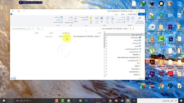Select Downloads in the navigation pane
Viewport: 184px width, 103px height.
coord(137,40)
